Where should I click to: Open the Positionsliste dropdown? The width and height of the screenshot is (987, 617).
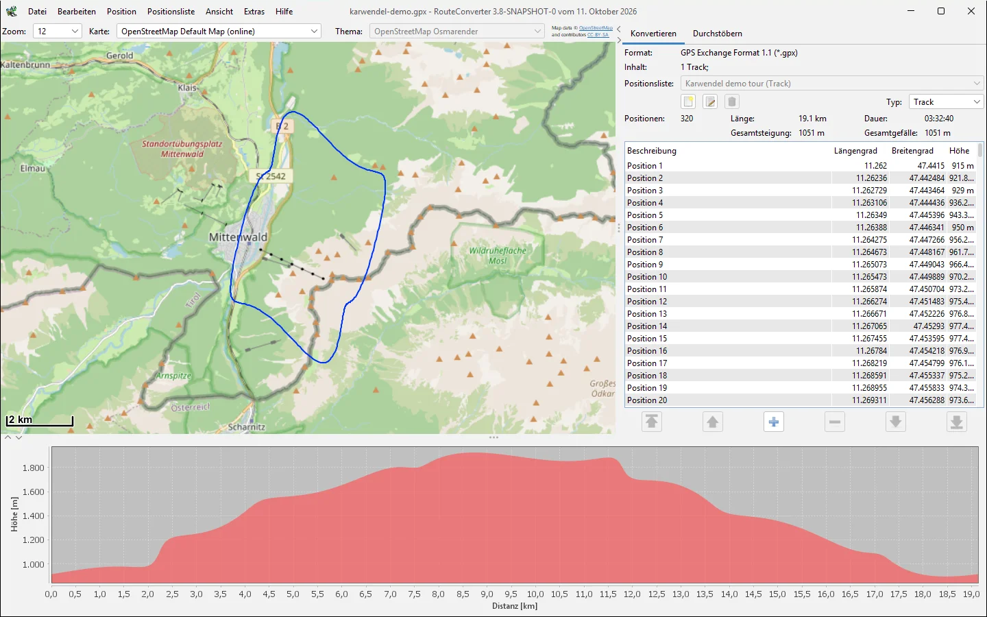pyautogui.click(x=832, y=83)
